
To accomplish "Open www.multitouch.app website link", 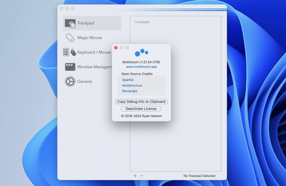I will click(x=141, y=66).
